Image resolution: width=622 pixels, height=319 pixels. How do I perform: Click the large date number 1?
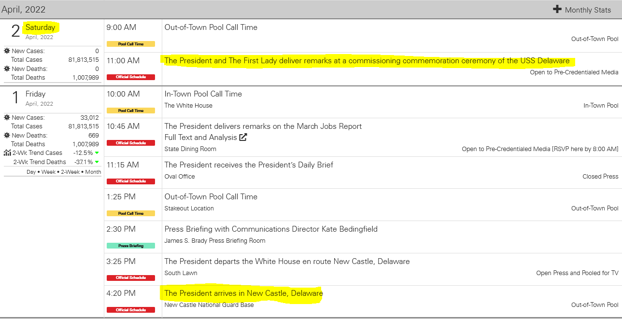16,97
